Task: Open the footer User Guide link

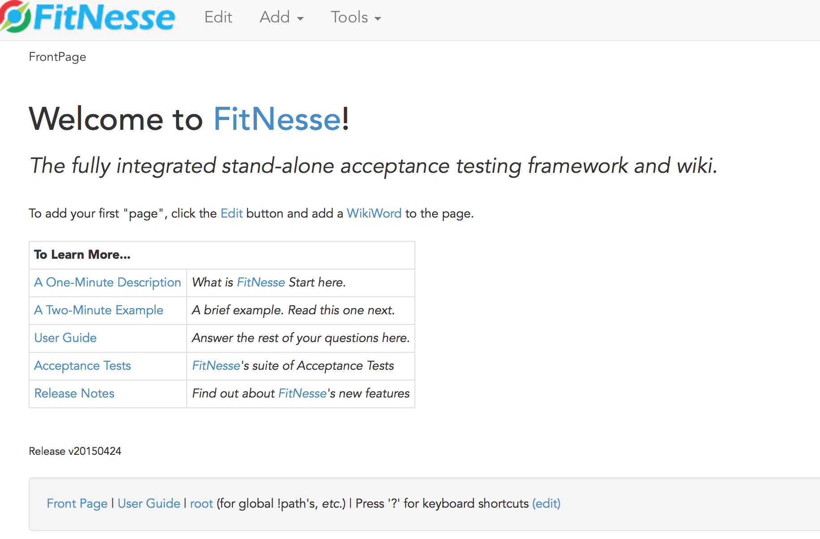Action: (149, 504)
